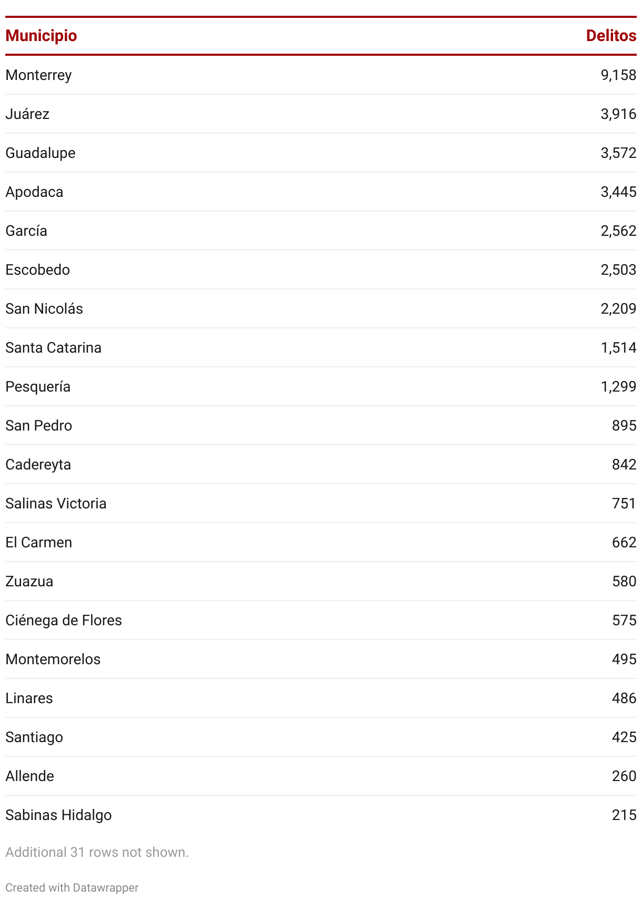
Task: Sort table by Municipio column header
Action: tap(41, 36)
